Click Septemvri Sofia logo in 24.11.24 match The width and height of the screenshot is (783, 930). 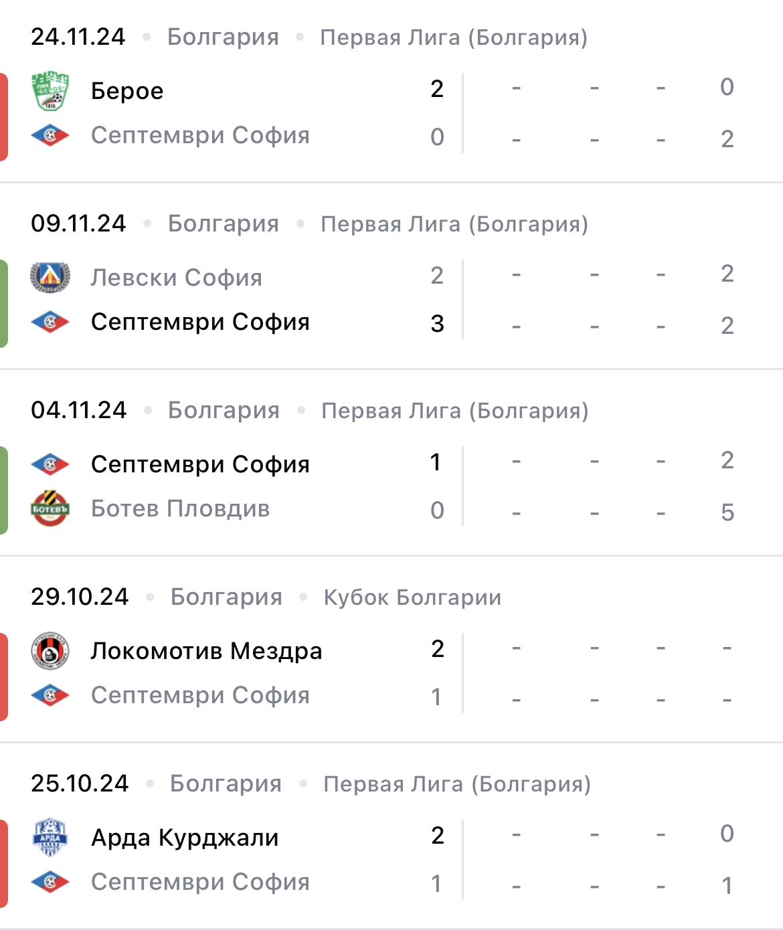pyautogui.click(x=50, y=136)
